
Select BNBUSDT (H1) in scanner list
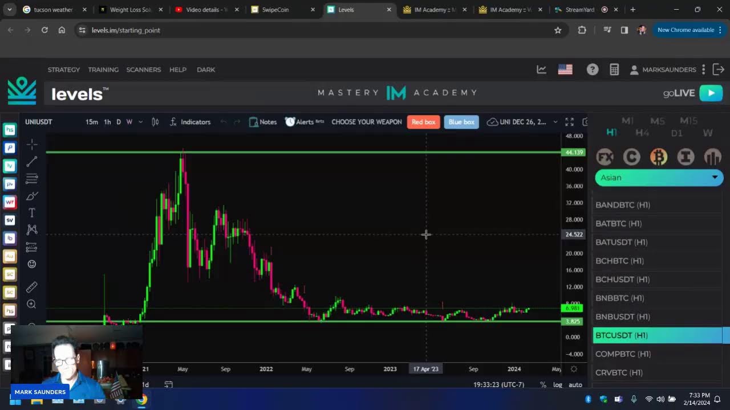pos(658,317)
